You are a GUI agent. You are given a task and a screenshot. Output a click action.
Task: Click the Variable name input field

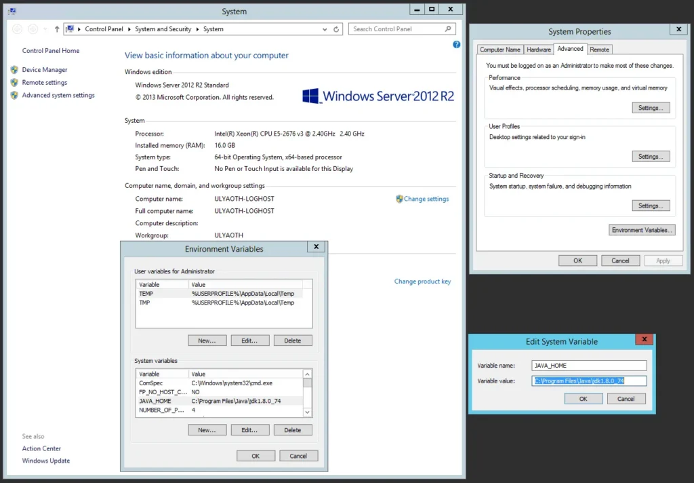[589, 366]
